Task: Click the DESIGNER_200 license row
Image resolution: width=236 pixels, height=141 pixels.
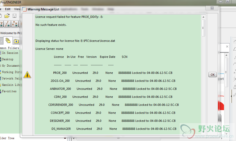Action: (x=113, y=121)
